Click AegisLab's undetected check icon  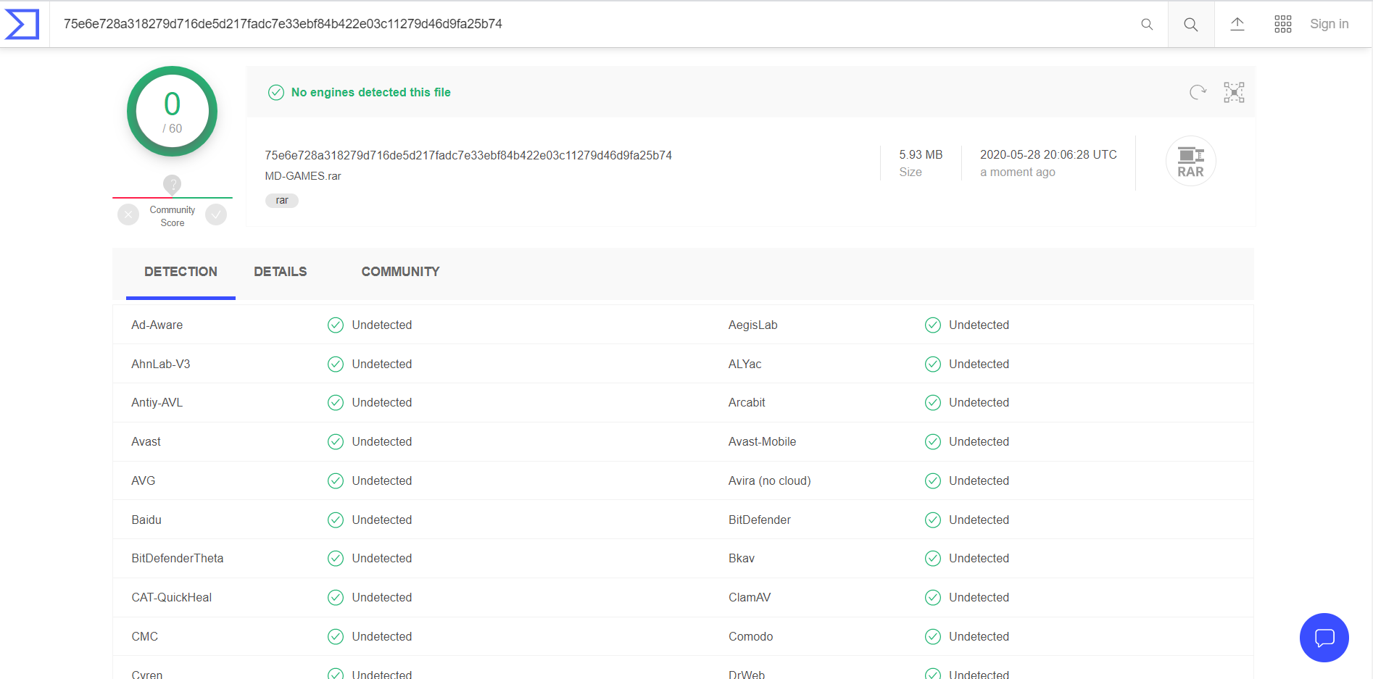tap(933, 325)
